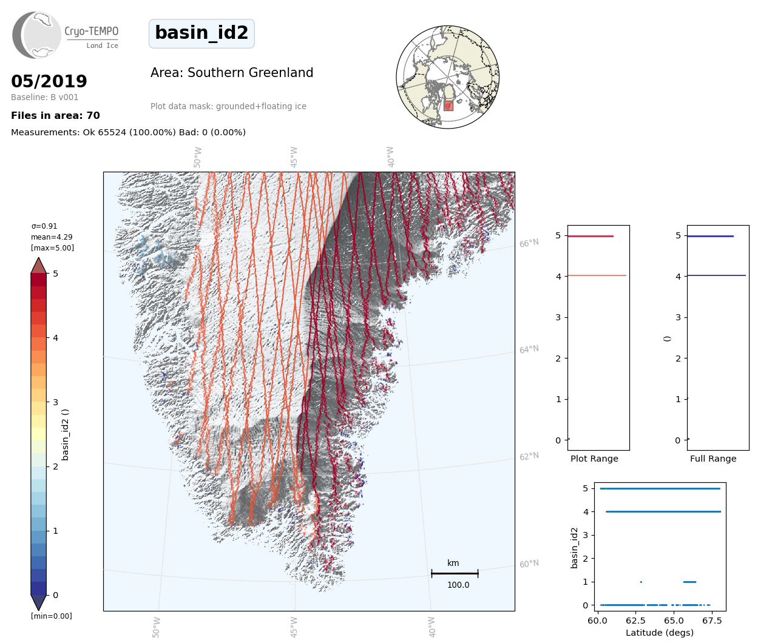Click the Plot Range label
The height and width of the screenshot is (643, 772).
pyautogui.click(x=594, y=459)
